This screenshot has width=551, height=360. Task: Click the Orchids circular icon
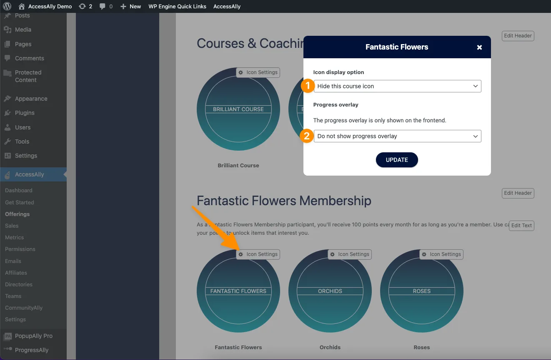point(330,291)
